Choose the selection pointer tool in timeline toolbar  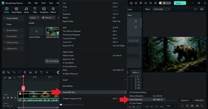[x=9, y=72]
